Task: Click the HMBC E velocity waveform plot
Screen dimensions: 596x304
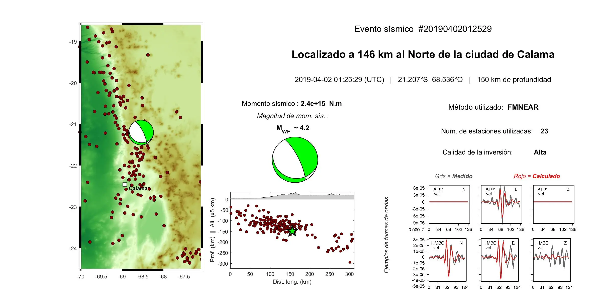Action: pos(500,260)
